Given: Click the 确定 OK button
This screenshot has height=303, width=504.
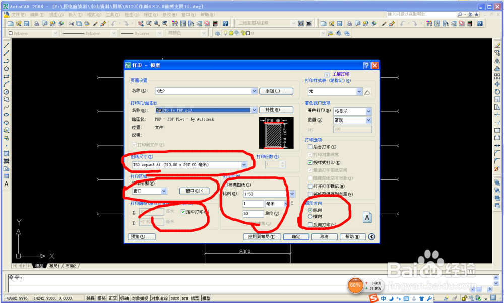Looking at the screenshot, I should (296, 237).
